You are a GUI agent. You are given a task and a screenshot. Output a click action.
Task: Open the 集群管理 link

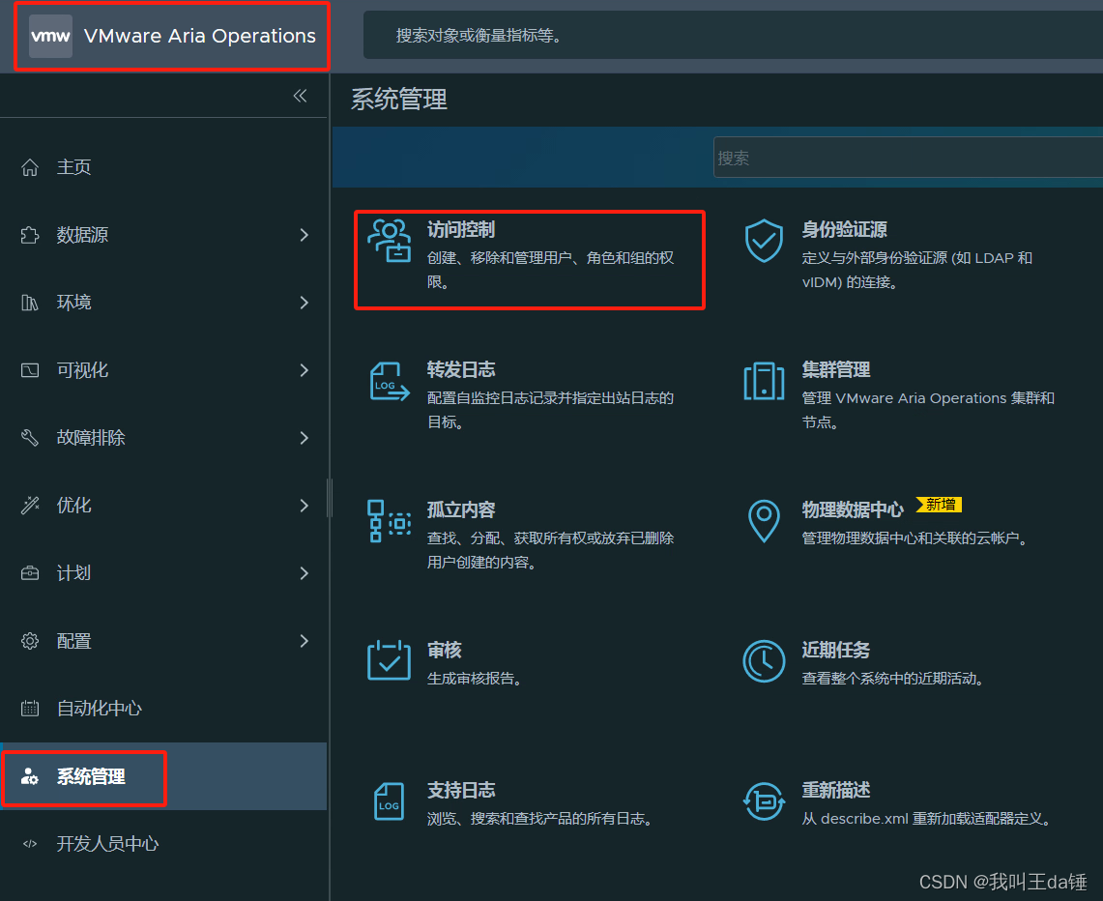(835, 370)
